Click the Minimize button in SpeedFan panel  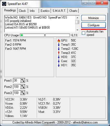[93, 18]
